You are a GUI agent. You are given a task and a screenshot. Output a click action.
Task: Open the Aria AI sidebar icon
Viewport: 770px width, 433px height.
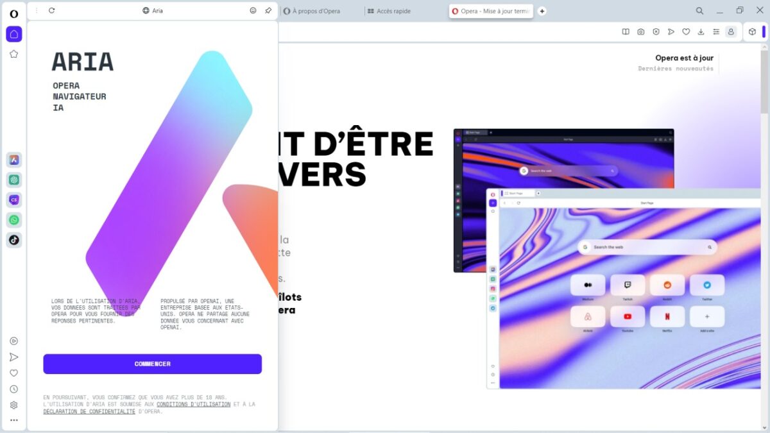pos(14,160)
